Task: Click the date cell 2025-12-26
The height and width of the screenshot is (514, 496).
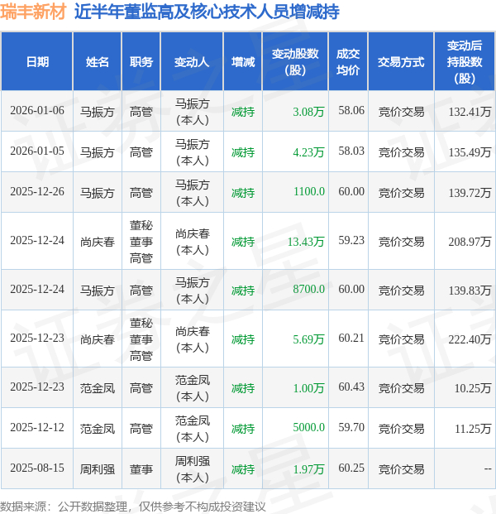Action: click(37, 192)
